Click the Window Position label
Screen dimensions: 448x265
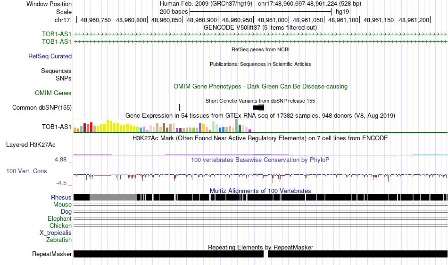[x=49, y=4]
